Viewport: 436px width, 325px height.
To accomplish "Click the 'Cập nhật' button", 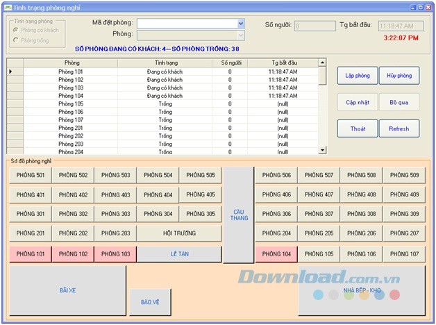I will [x=358, y=102].
